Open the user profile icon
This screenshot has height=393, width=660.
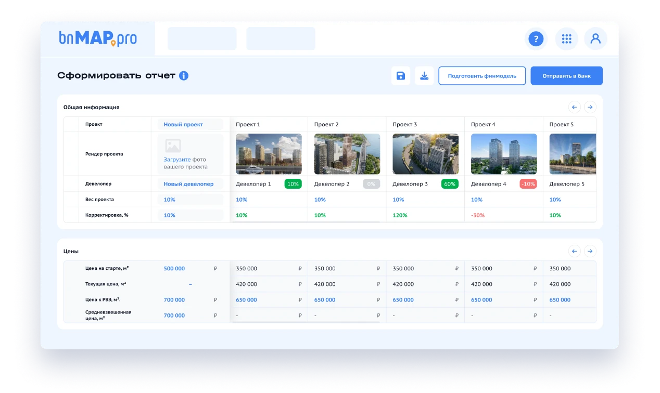point(595,39)
